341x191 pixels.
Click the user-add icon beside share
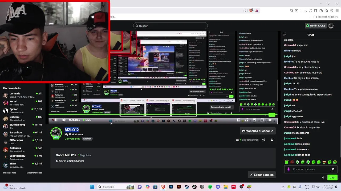[x=272, y=140]
